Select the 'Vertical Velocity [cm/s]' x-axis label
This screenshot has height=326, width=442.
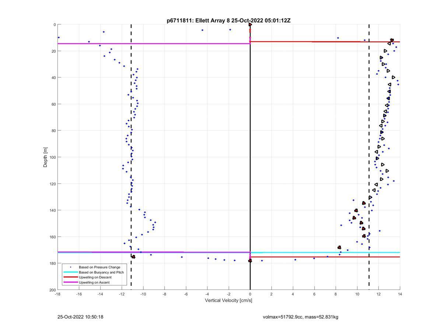(x=228, y=300)
